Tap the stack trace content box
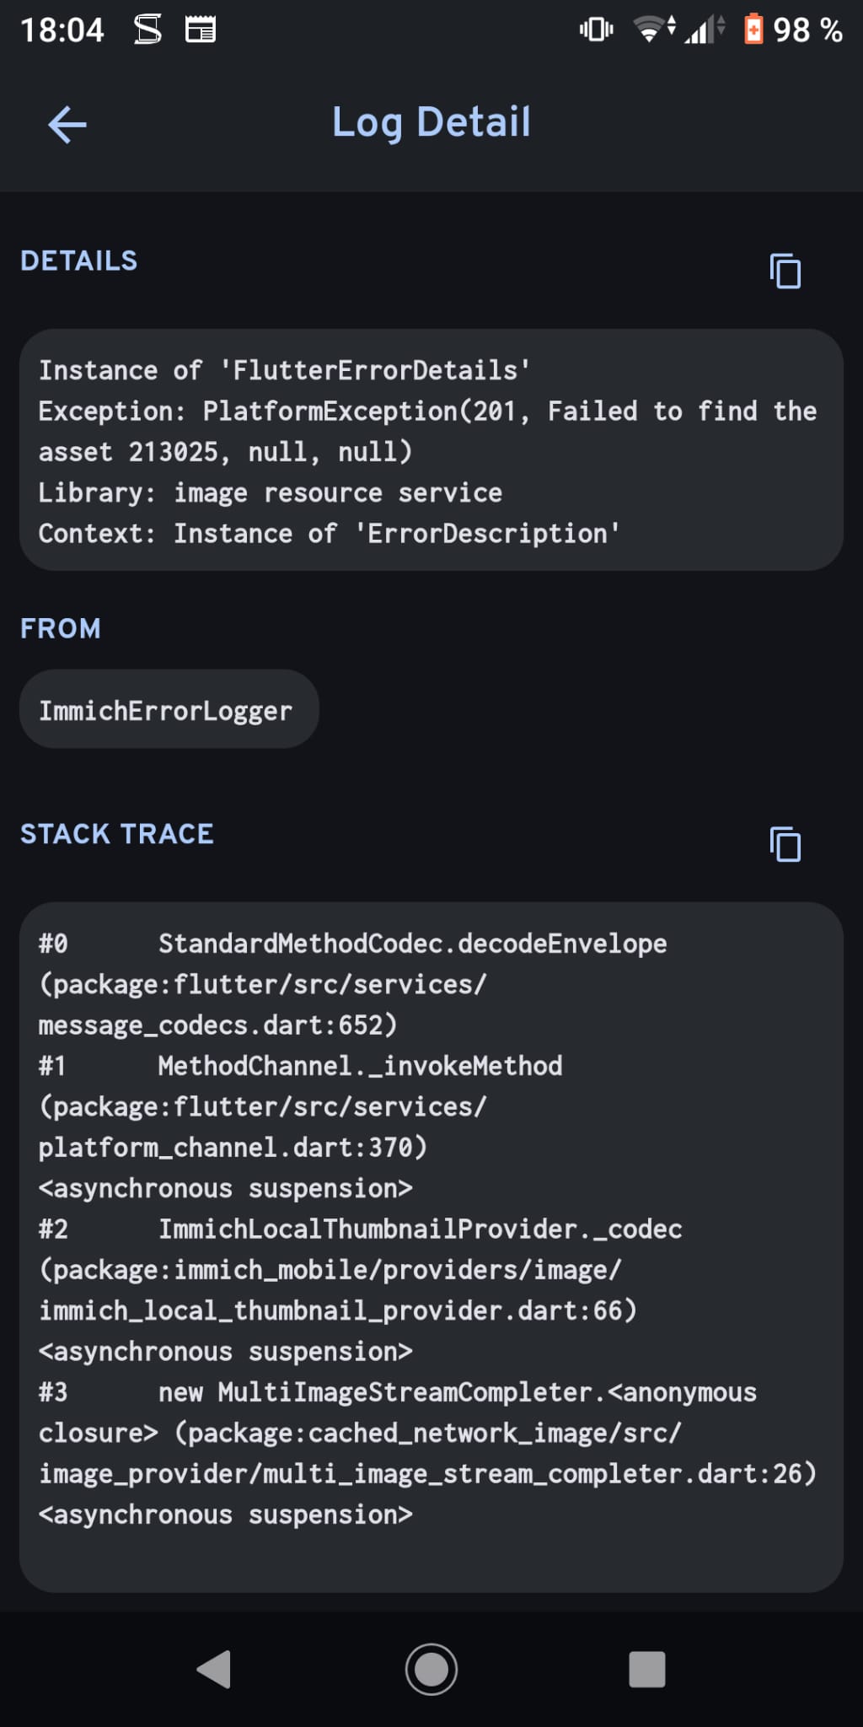Viewport: 863px width, 1727px height. (431, 1246)
